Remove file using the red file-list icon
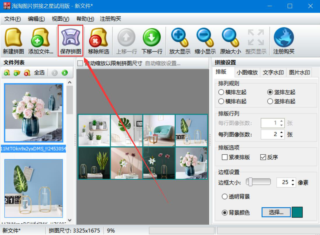 coord(27,73)
